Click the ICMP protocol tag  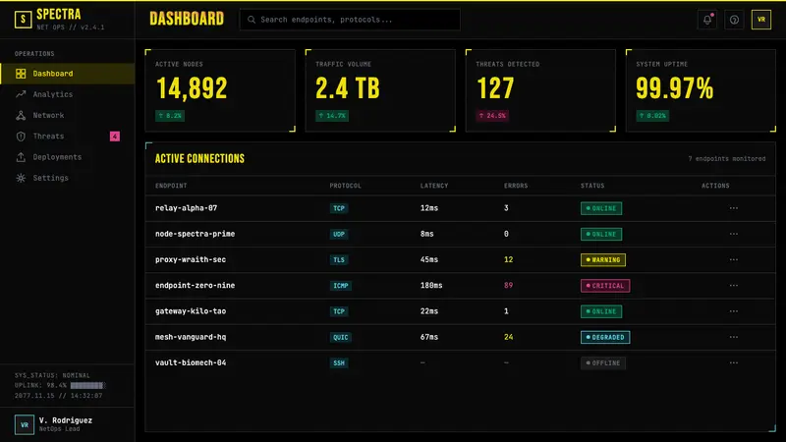[341, 286]
